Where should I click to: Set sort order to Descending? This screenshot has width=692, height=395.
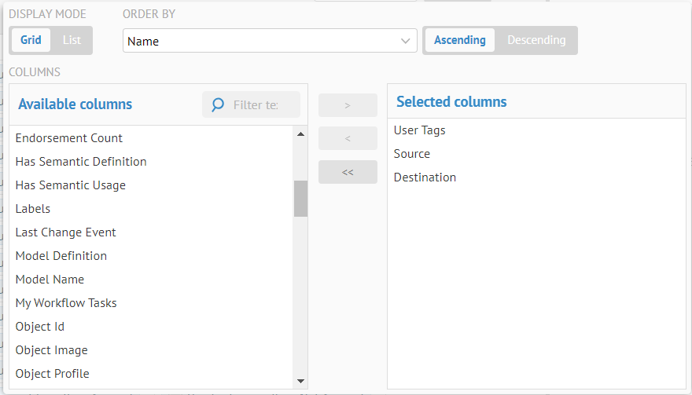(536, 40)
